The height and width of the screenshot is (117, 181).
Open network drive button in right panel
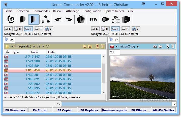tap(136, 29)
